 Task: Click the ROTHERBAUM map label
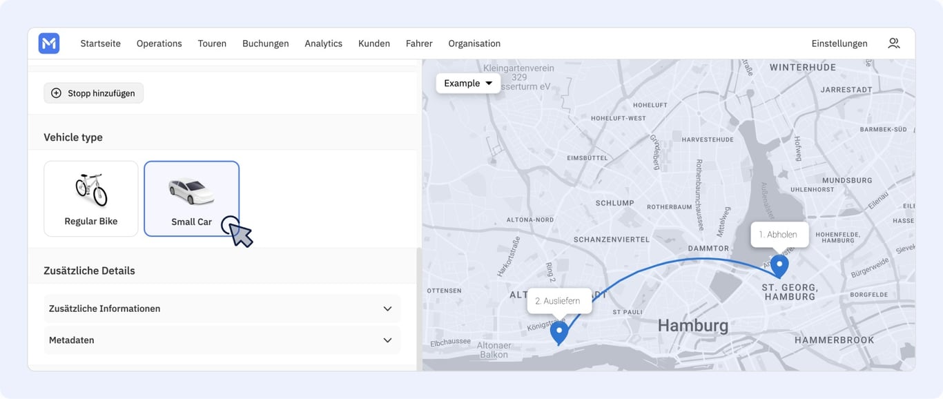pyautogui.click(x=670, y=207)
